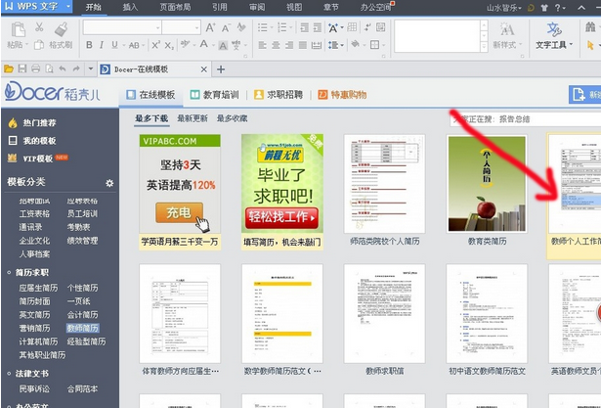Click the Open folder icon
This screenshot has width=601, height=408.
pos(9,69)
